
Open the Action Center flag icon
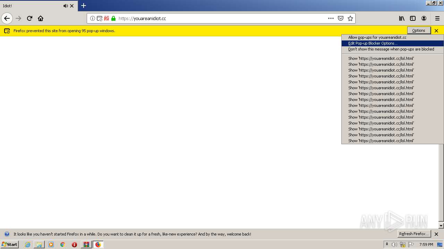coord(411,245)
